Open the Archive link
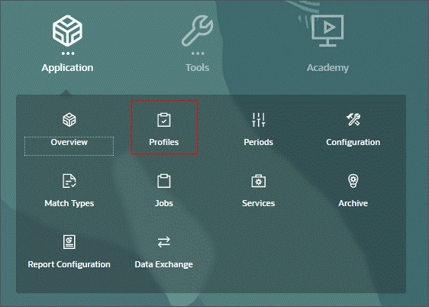This screenshot has width=429, height=307. coord(353,203)
